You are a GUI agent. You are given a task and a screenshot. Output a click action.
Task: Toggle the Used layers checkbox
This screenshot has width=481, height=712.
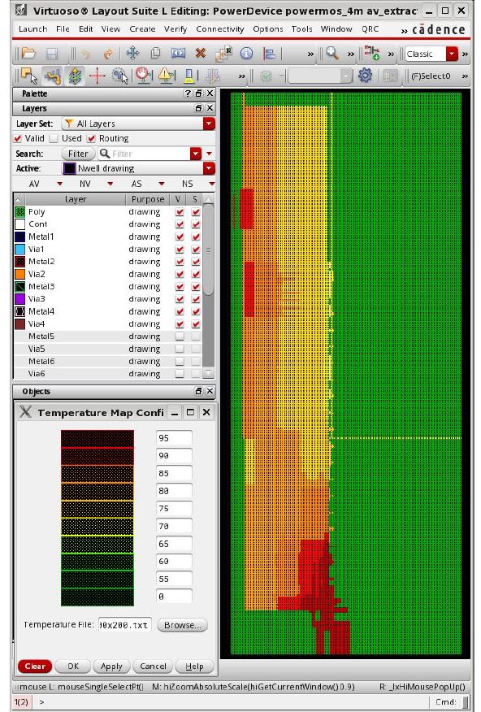pyautogui.click(x=54, y=138)
